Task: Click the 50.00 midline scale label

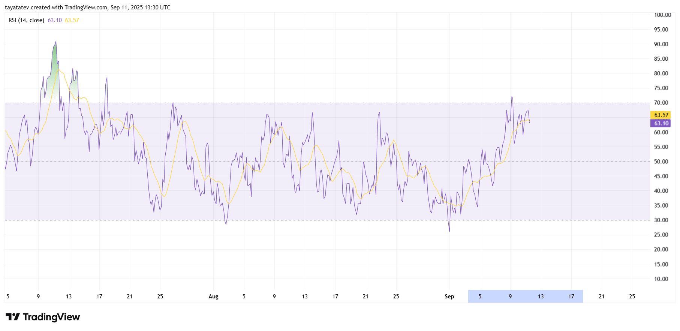Action: [x=661, y=162]
